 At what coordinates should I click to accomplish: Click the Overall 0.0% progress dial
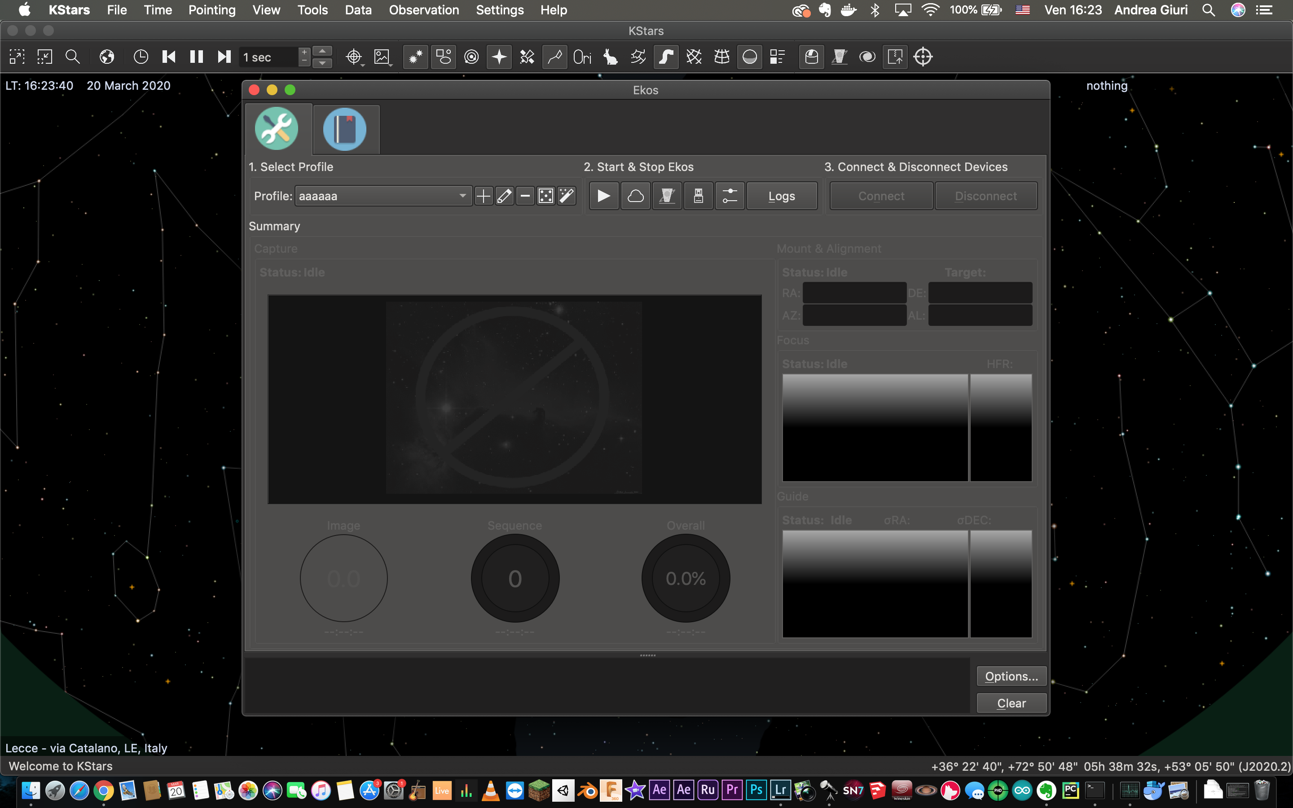[x=686, y=579]
